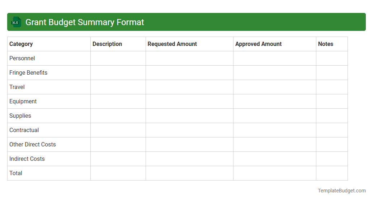This screenshot has height=201, width=373.
Task: Click the Notes cell for Supplies
Action: [332, 116]
